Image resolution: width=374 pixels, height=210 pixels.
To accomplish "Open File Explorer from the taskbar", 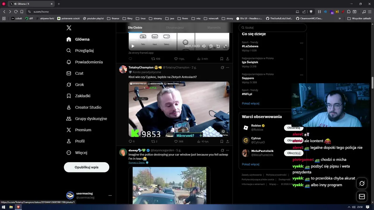I will (x=11, y=207).
